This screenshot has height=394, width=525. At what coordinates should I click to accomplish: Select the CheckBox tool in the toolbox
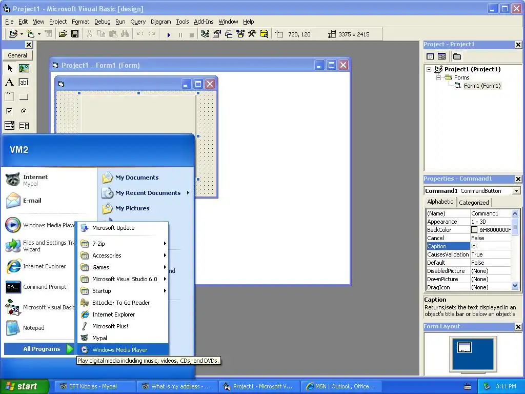point(10,111)
